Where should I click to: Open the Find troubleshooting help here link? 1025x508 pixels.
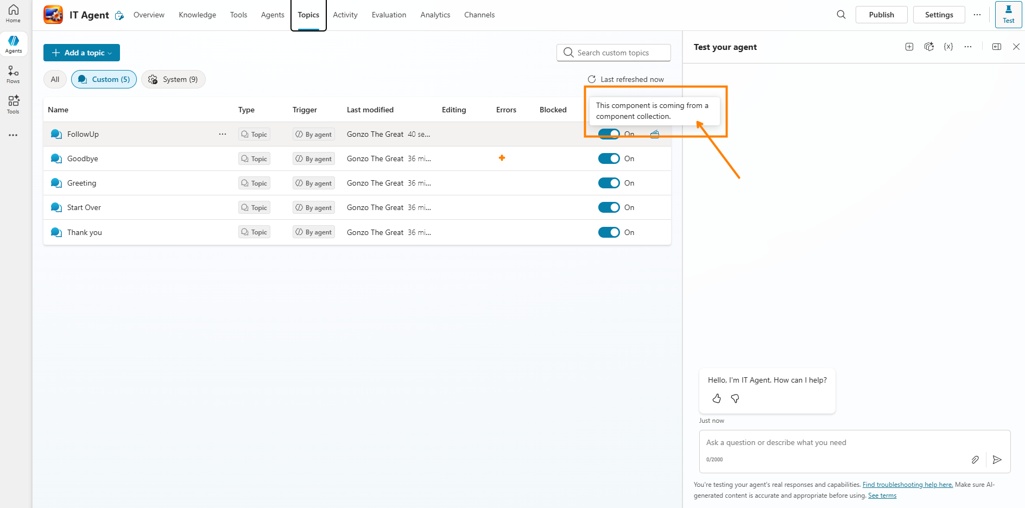907,485
